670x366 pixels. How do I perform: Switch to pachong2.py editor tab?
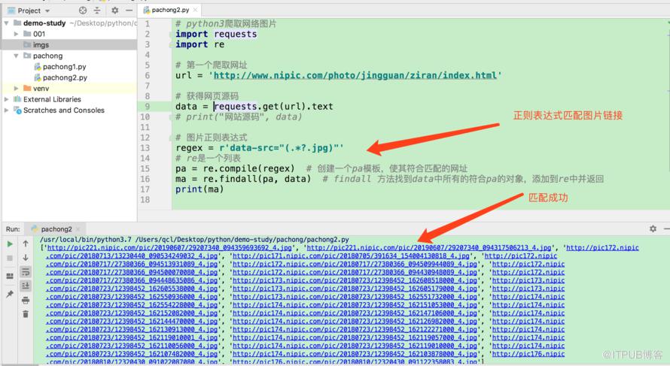(x=170, y=10)
